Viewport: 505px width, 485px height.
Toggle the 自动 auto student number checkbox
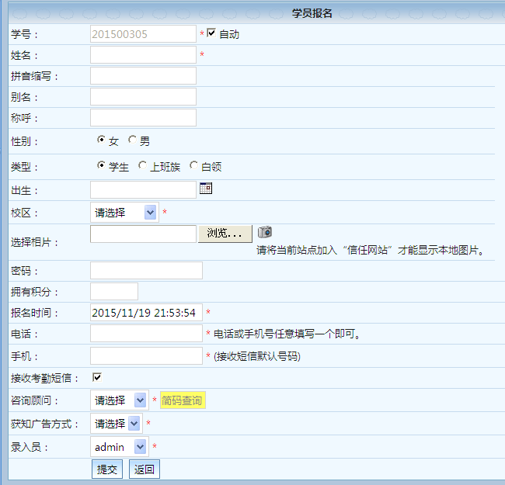[211, 33]
